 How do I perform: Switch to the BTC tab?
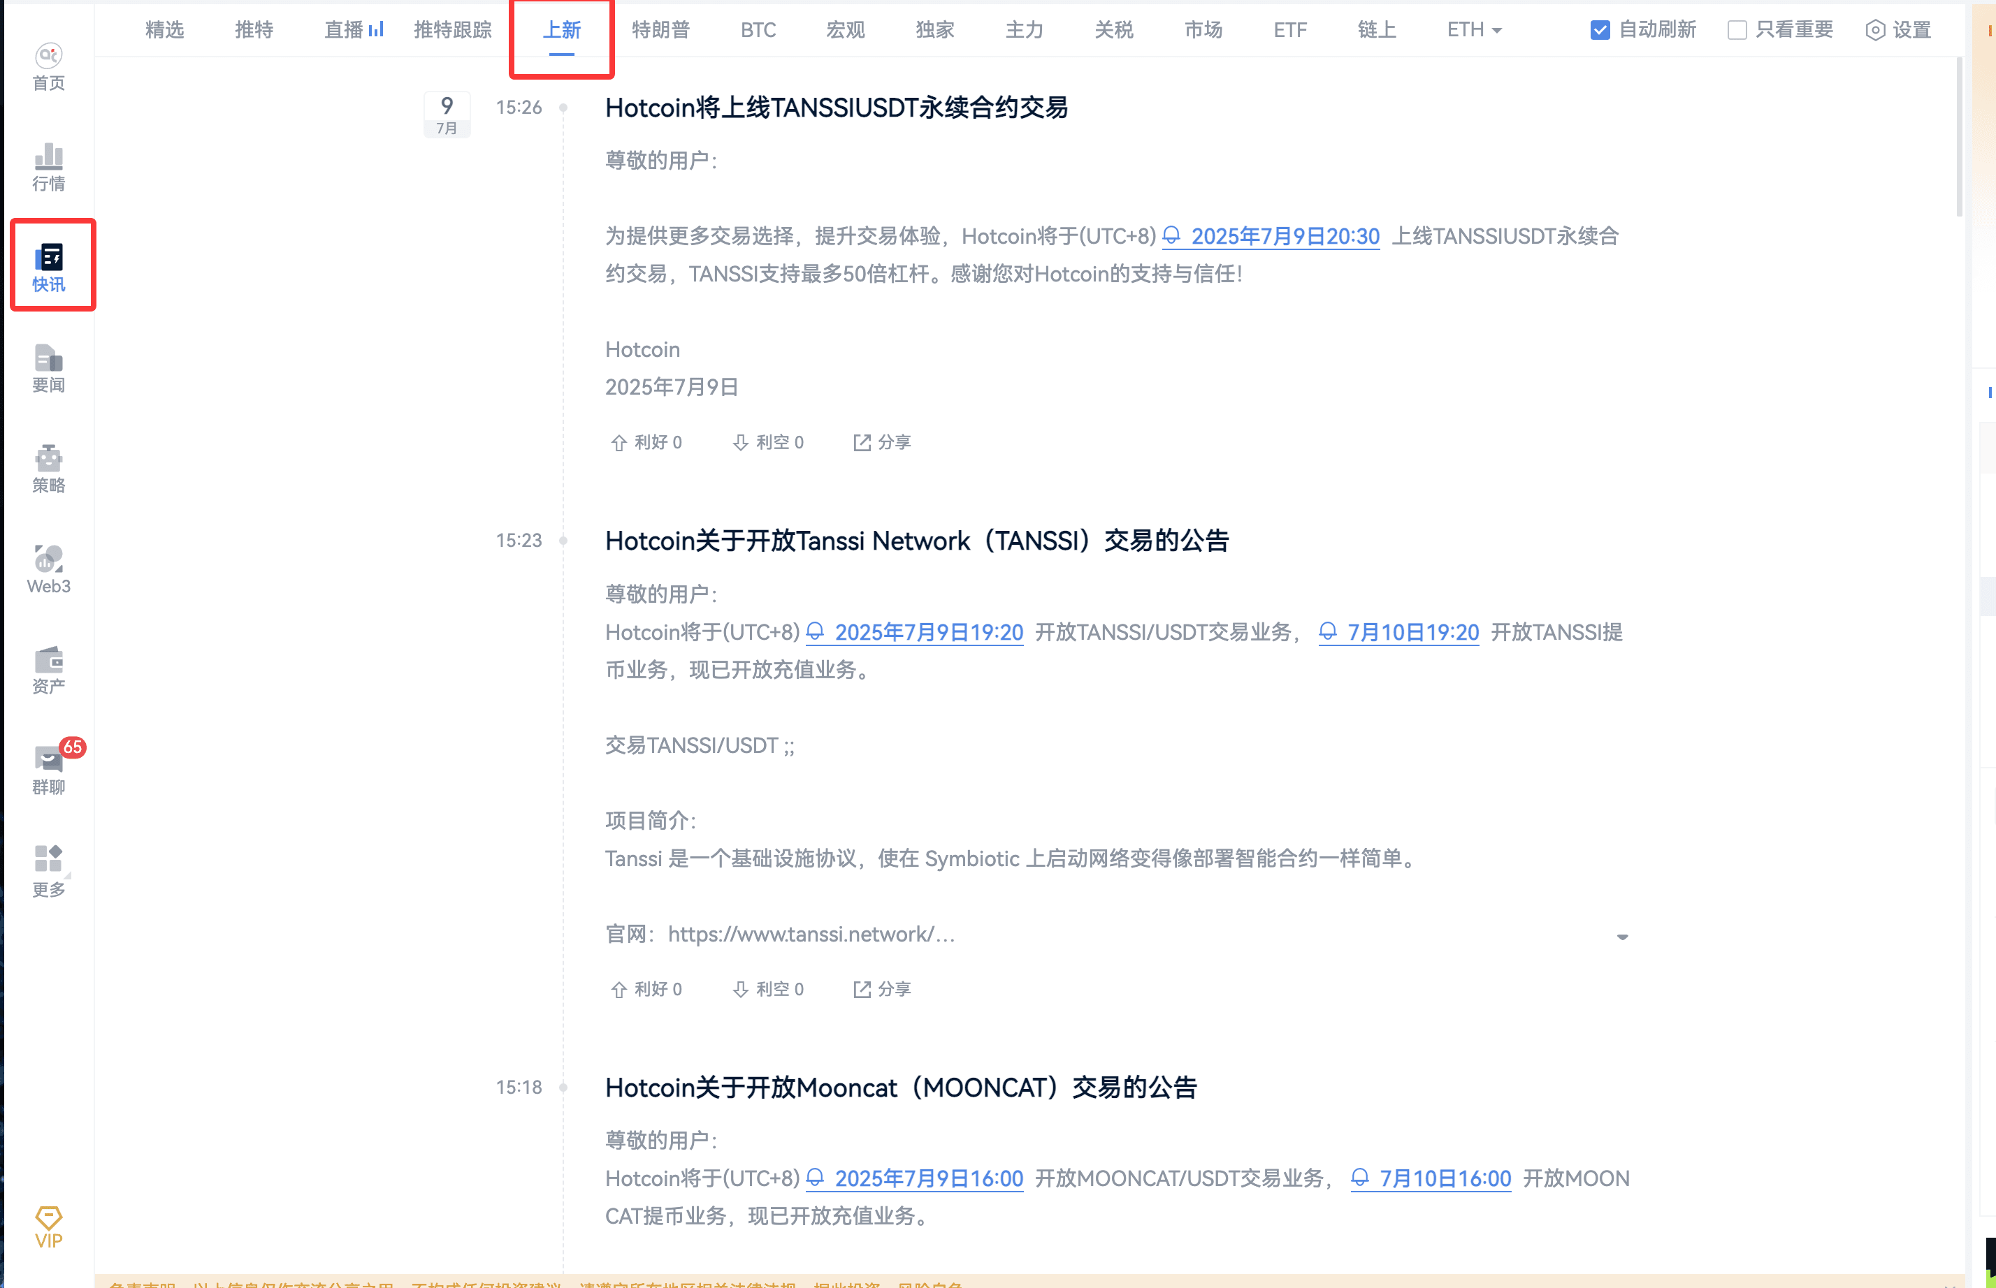[x=758, y=30]
